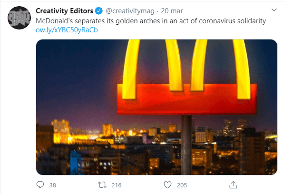Click the retweet count 216
This screenshot has width=292, height=194.
116,184
